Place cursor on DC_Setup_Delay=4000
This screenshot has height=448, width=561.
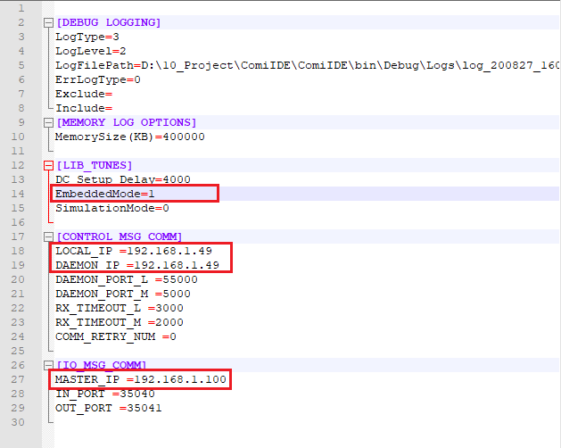(122, 179)
